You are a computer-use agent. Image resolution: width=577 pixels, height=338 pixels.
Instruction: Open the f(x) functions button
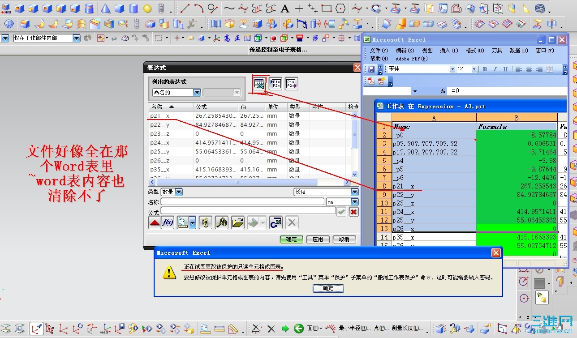168,222
